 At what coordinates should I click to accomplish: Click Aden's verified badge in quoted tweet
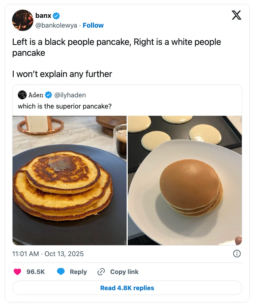tap(48, 95)
